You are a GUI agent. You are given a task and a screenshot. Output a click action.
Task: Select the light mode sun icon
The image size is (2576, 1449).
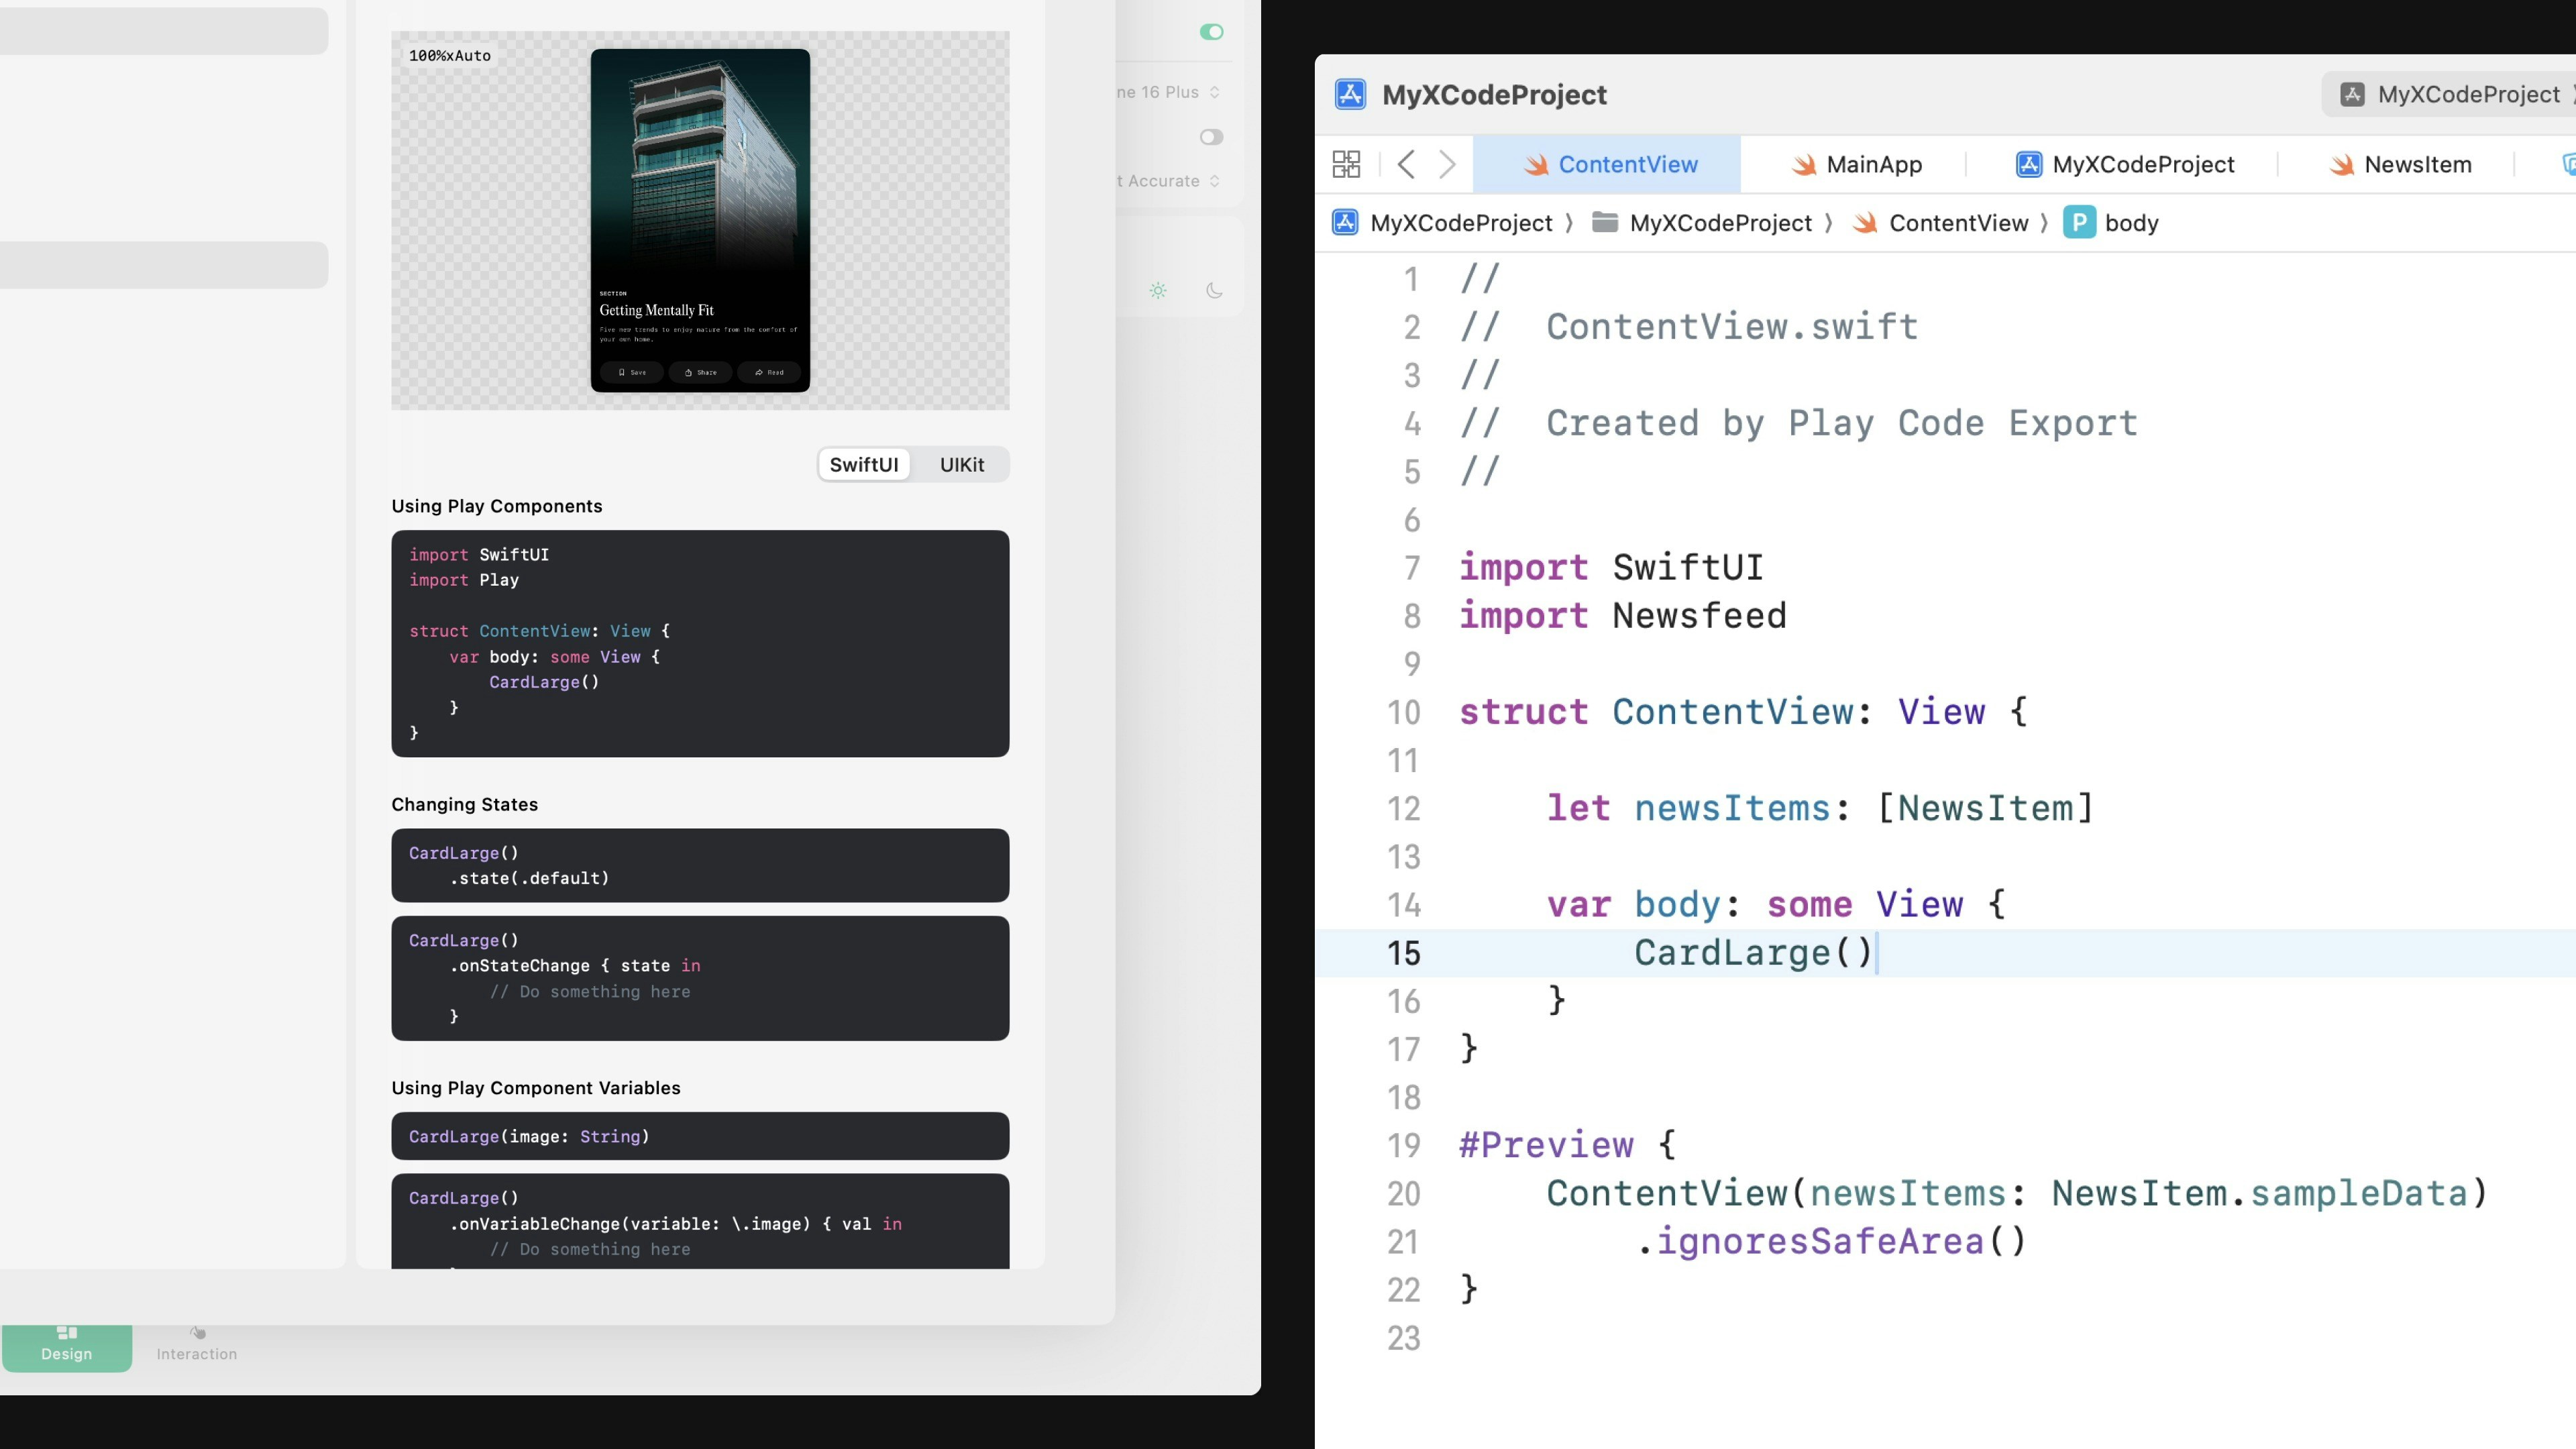(x=1158, y=291)
